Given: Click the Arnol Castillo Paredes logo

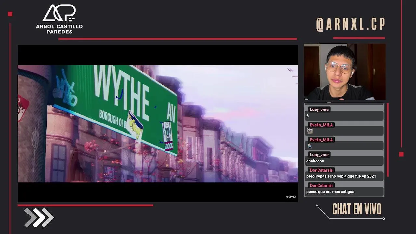Looking at the screenshot, I should [59, 19].
